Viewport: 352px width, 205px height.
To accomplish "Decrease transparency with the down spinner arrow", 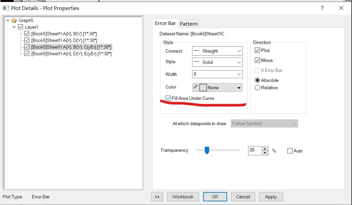I will (265, 153).
